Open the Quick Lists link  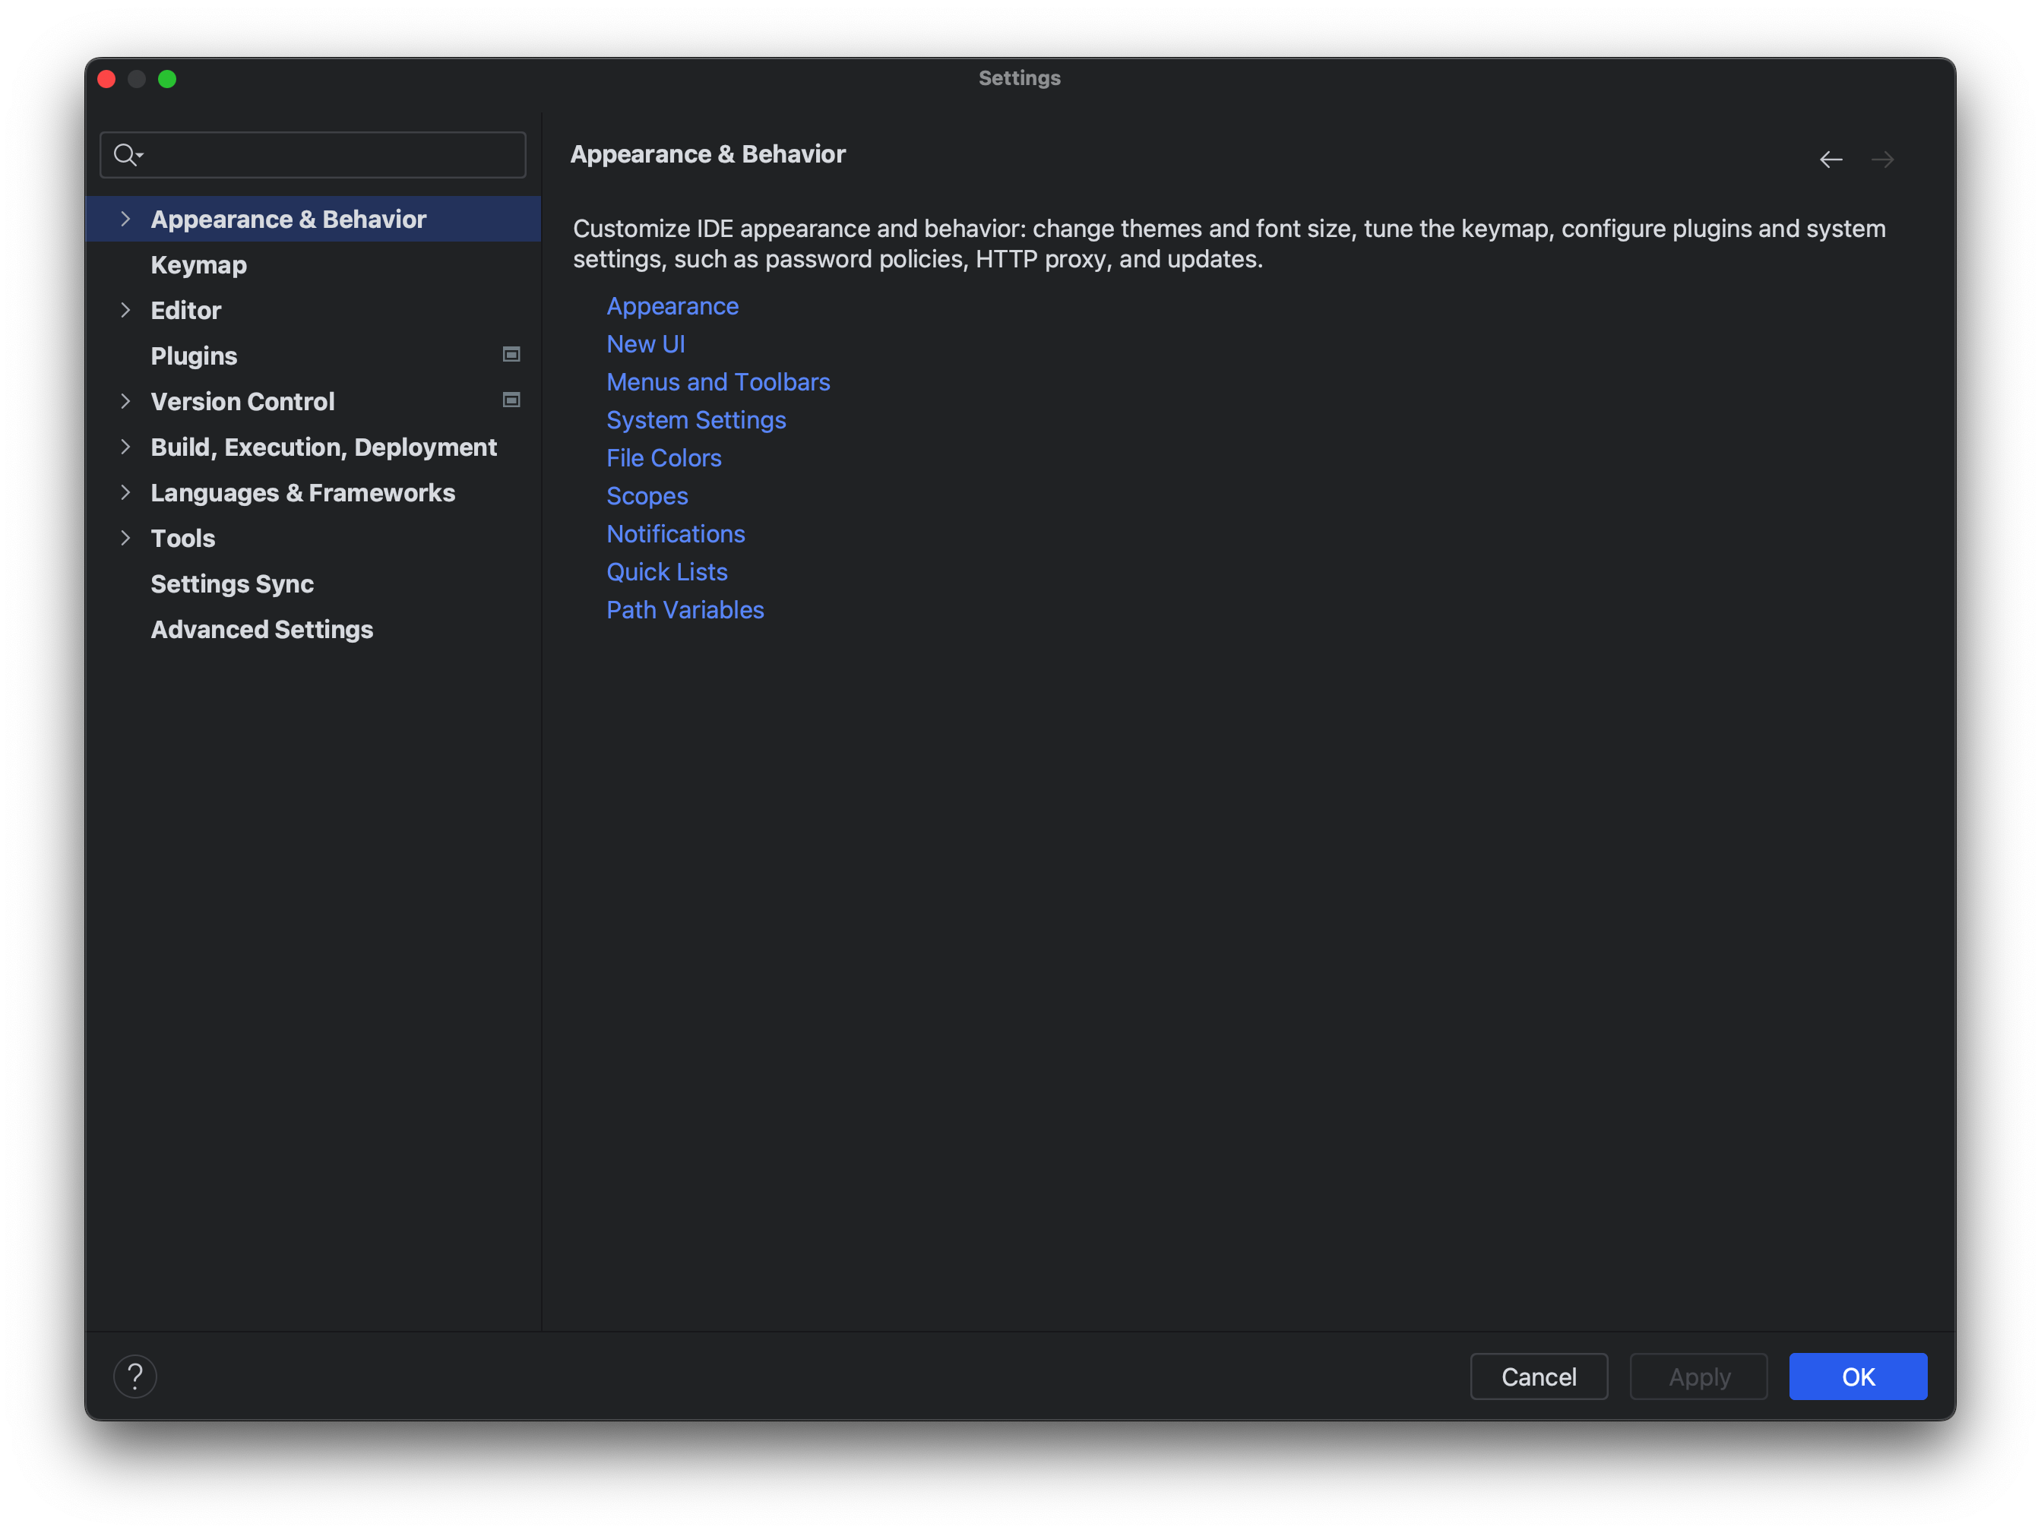666,572
